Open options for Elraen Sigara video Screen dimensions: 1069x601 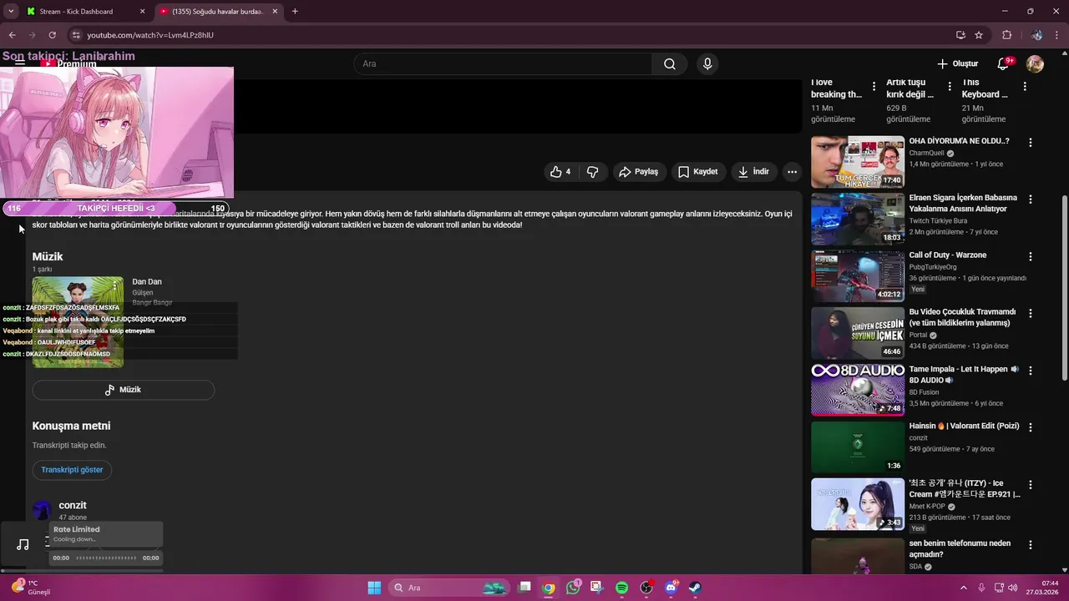pyautogui.click(x=1030, y=199)
